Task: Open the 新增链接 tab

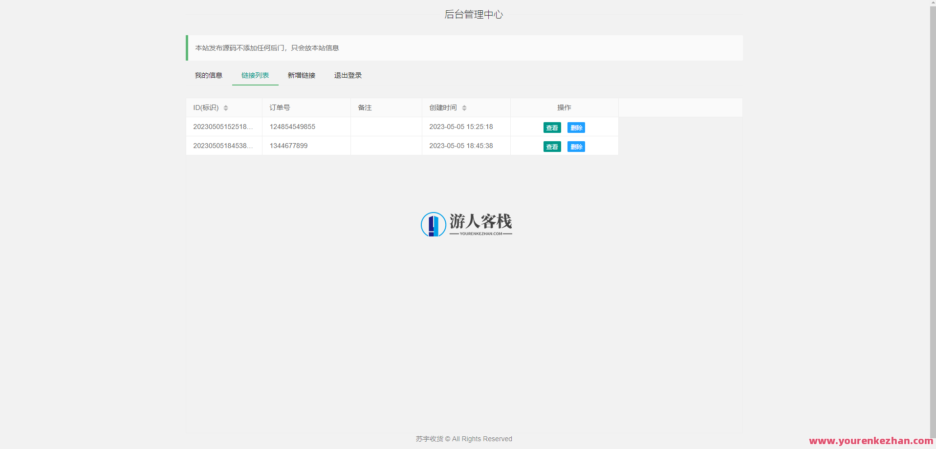Action: tap(302, 75)
